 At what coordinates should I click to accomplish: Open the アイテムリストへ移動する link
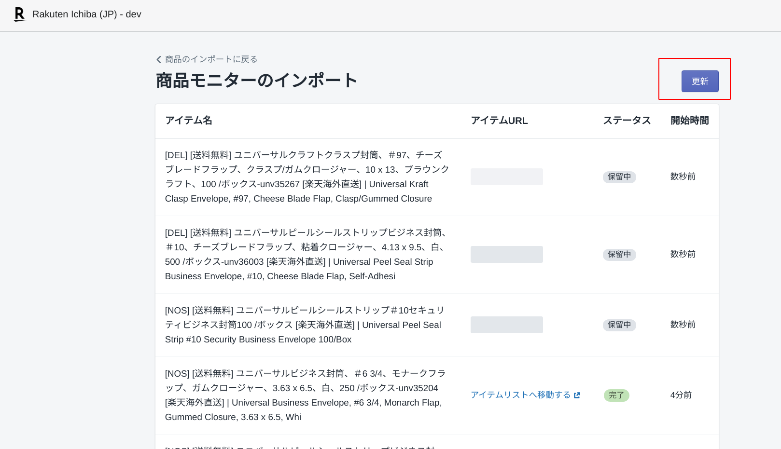tap(520, 395)
